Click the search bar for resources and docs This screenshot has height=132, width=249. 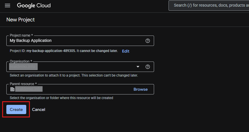[x=209, y=5]
